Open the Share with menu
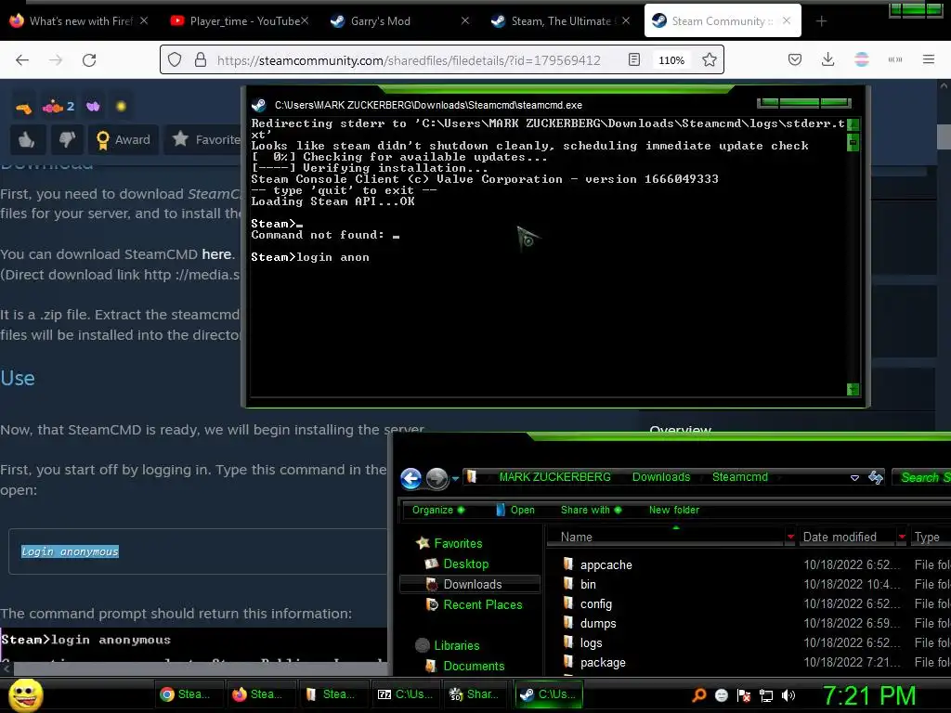This screenshot has height=713, width=951. [x=592, y=510]
